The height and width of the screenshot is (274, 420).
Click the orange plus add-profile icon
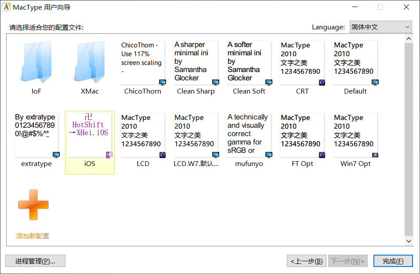pyautogui.click(x=33, y=205)
